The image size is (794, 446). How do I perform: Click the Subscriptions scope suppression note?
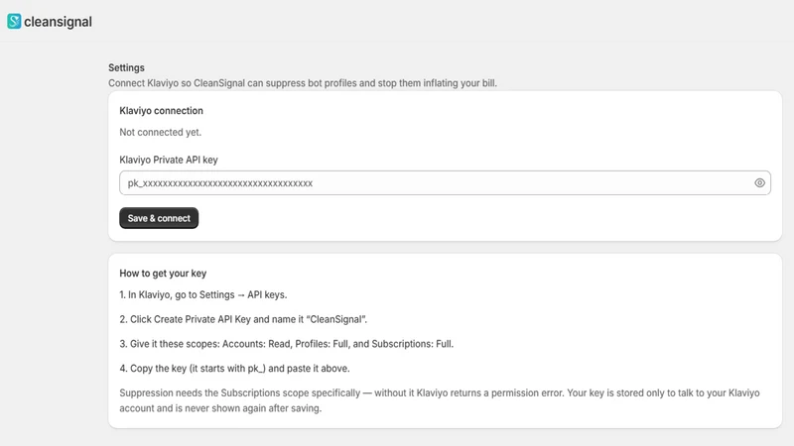click(439, 400)
